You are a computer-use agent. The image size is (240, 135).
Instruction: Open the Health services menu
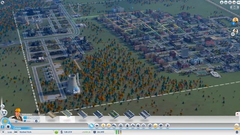click(138, 126)
